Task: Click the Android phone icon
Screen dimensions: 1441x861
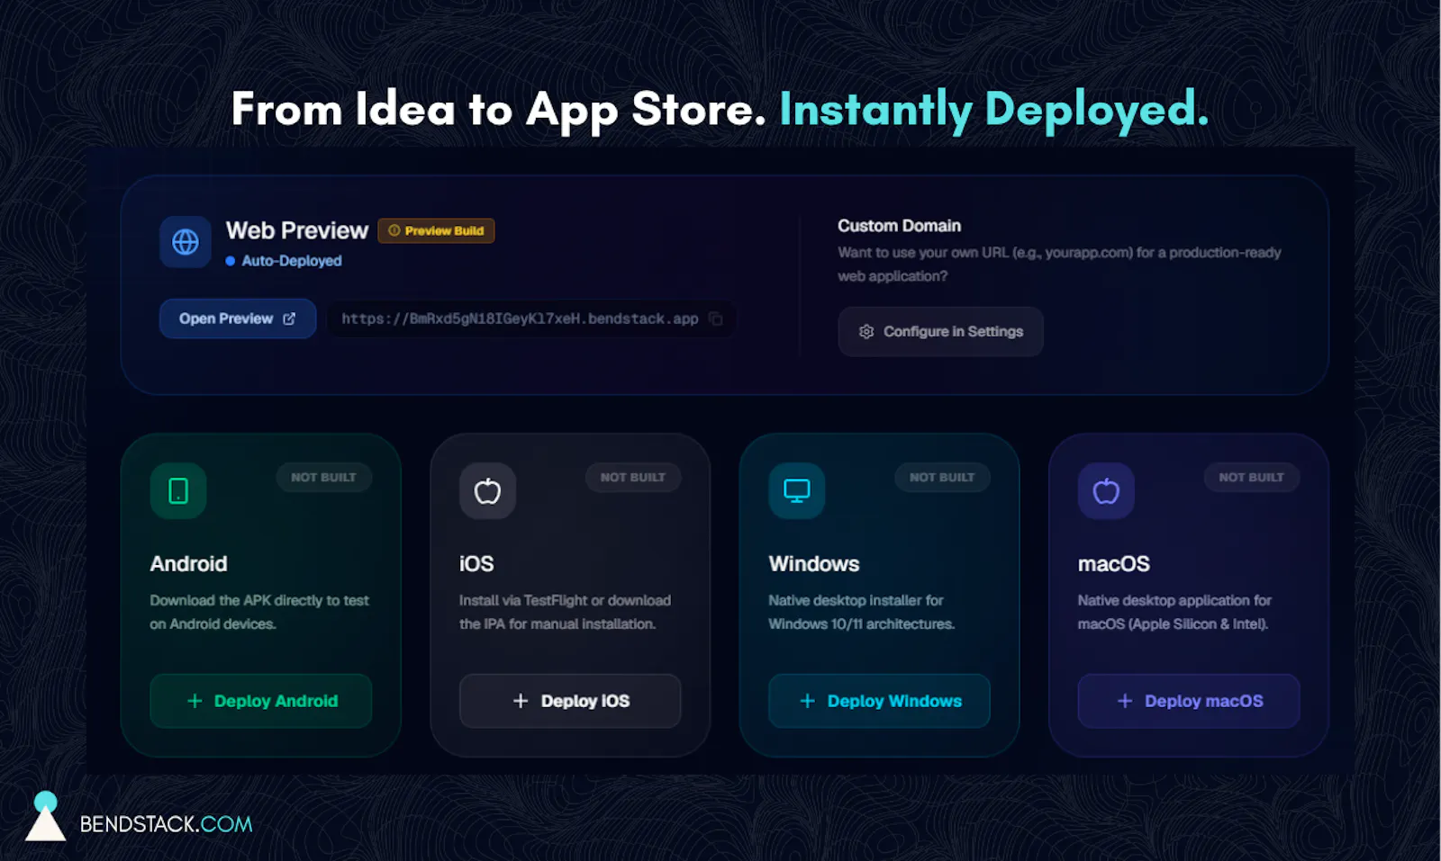Action: coord(178,491)
